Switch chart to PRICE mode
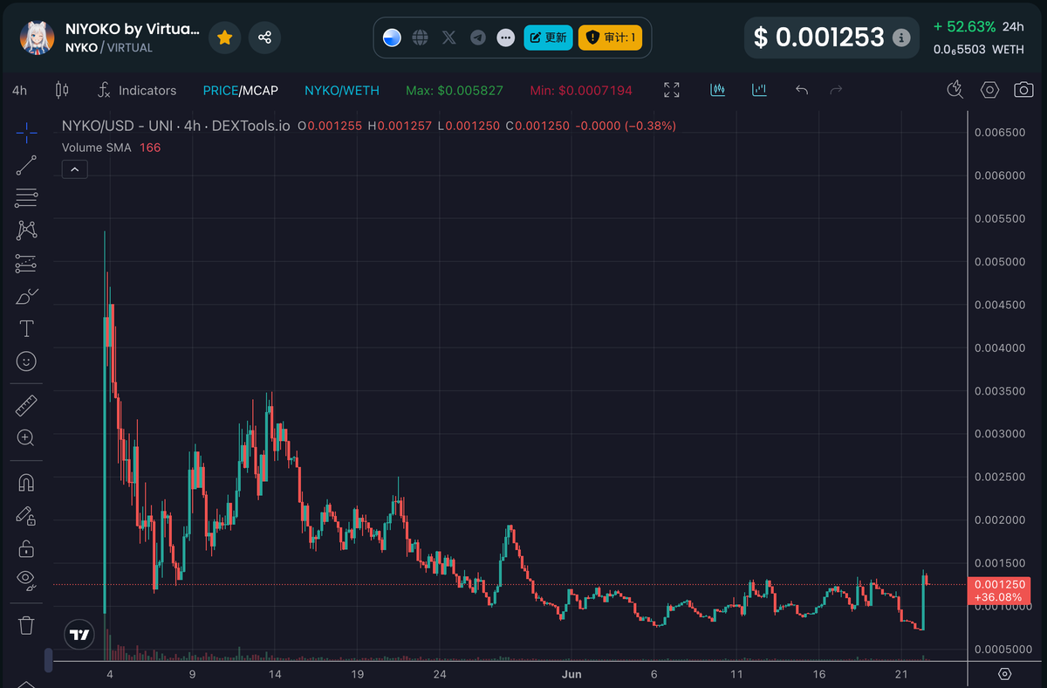Screen dimensions: 1047x688 (220, 90)
